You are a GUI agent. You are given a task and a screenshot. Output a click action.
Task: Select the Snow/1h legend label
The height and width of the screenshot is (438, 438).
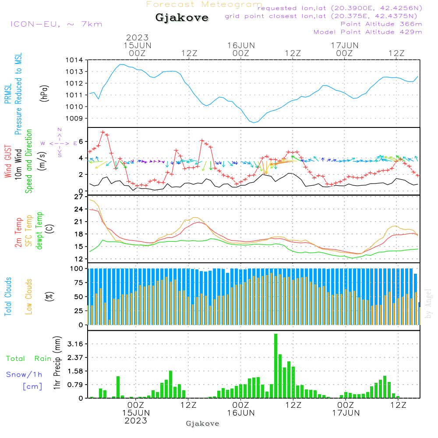[24, 374]
